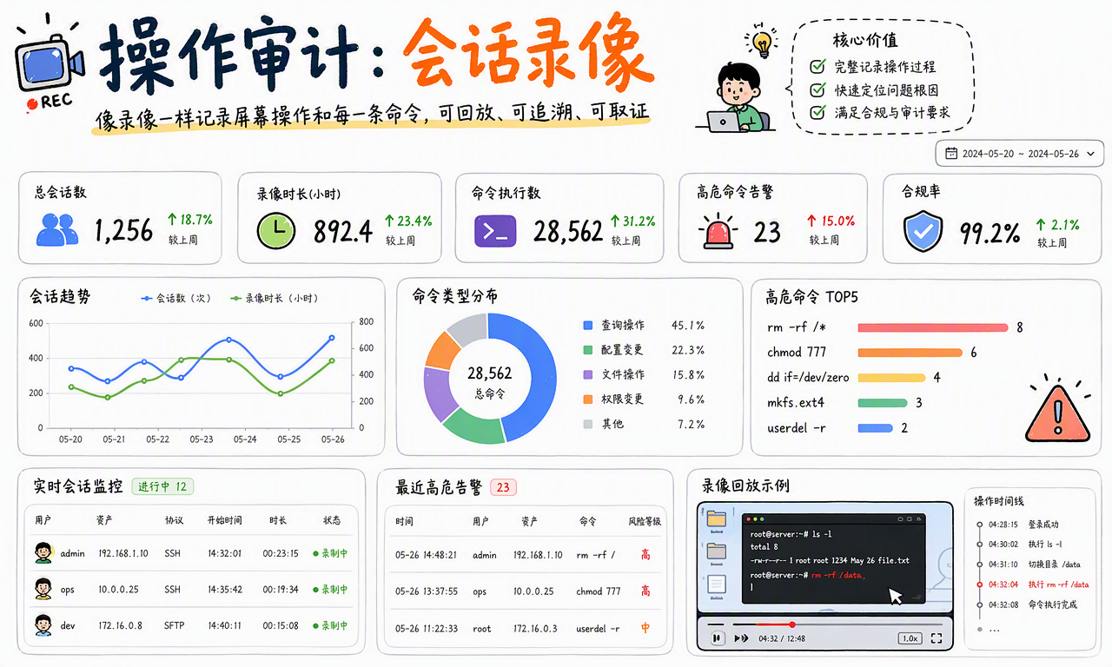Viewport: 1112px width, 667px height.
Task: Open the calendar icon in date range picker
Action: click(950, 154)
